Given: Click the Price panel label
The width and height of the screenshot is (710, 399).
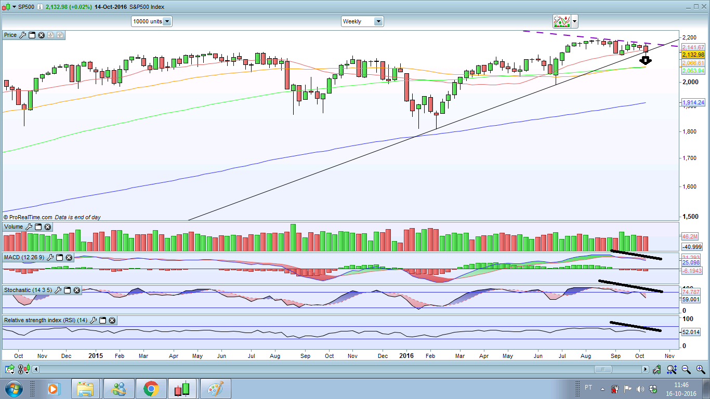Looking at the screenshot, I should coord(10,35).
